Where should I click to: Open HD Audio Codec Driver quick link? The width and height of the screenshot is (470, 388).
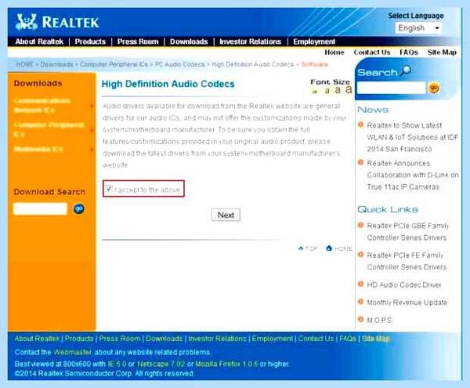(x=403, y=285)
